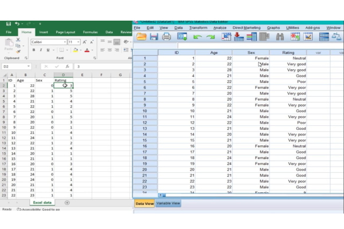Click SPSS Data View button
The image size is (344, 229).
tap(144, 204)
